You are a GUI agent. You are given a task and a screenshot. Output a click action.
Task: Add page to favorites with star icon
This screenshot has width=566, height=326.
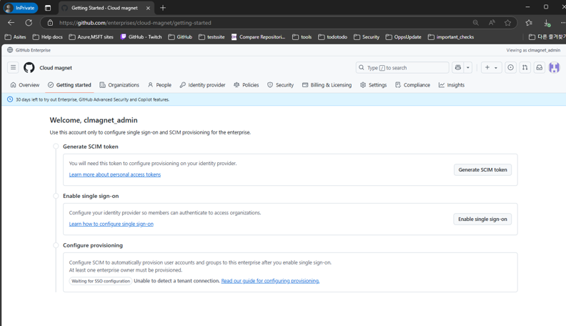[x=507, y=23]
